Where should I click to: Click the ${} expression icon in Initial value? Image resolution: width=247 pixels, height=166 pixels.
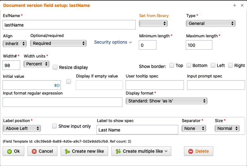57,85
